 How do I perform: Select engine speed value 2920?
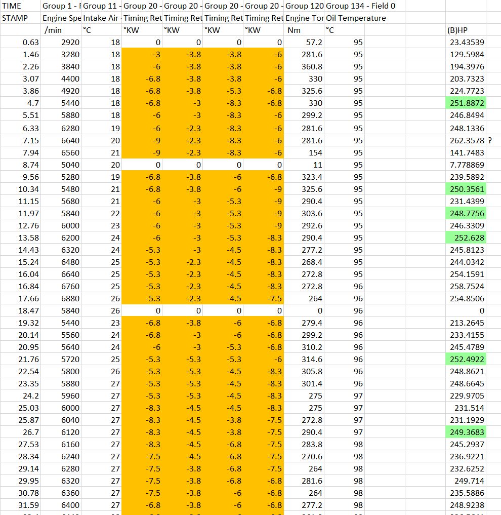(61, 43)
